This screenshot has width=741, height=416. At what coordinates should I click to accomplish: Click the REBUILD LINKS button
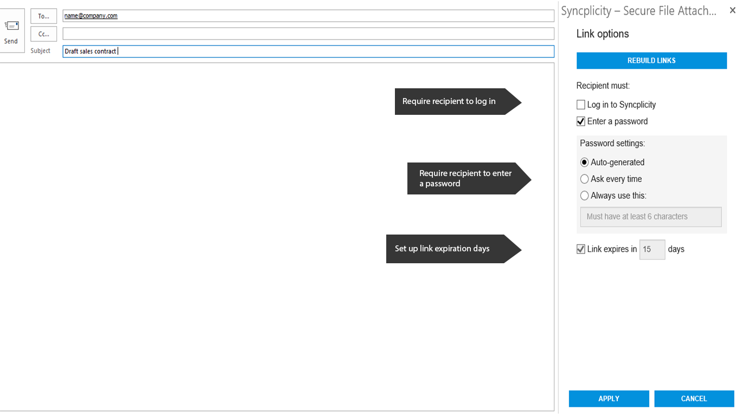(x=651, y=61)
